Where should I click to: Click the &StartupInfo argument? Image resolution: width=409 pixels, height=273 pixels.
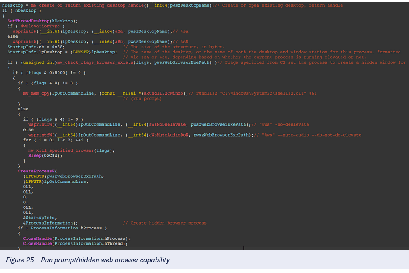click(40, 217)
